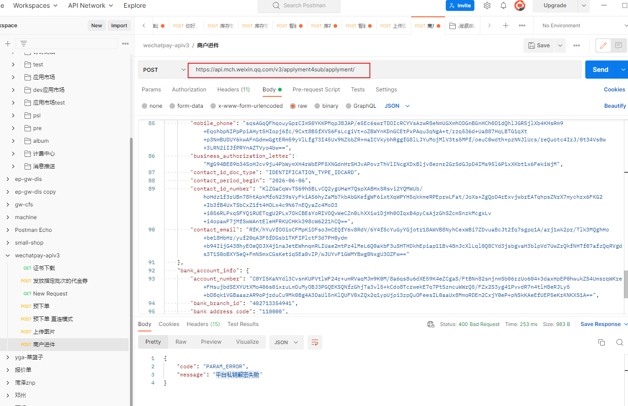Open the request Headers (11) tab
Screen dimensions: 628x406
coord(234,90)
